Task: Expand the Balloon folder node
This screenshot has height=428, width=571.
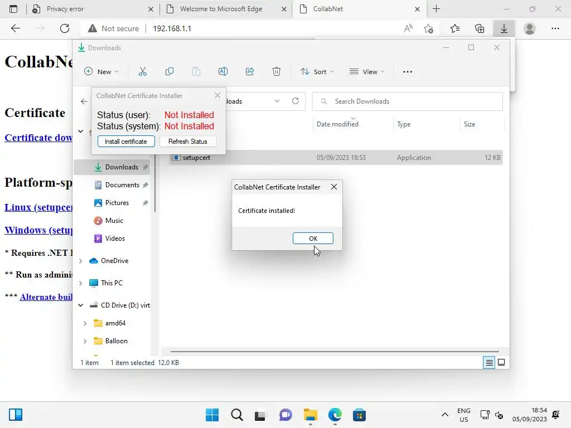Action: (85, 341)
